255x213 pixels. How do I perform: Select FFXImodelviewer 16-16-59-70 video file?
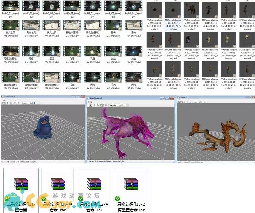click(x=154, y=46)
